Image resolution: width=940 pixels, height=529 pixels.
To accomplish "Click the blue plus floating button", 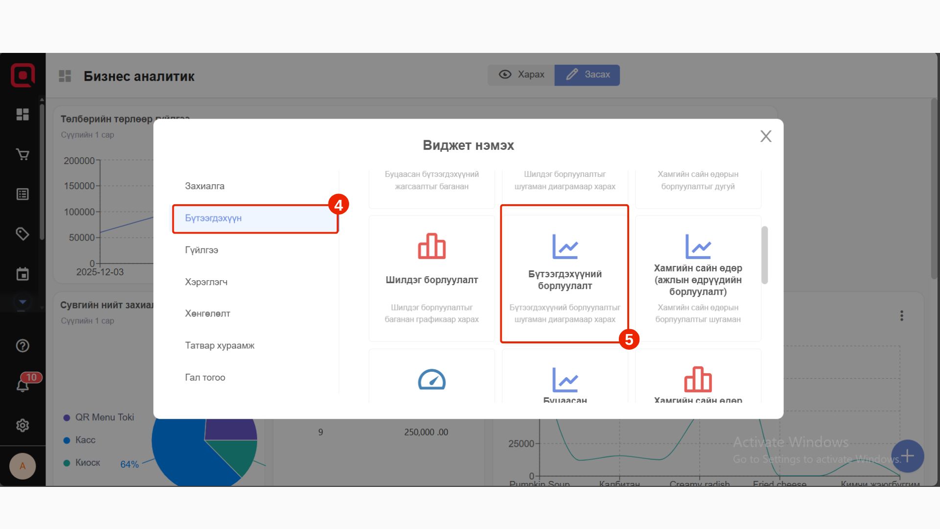I will pos(907,456).
